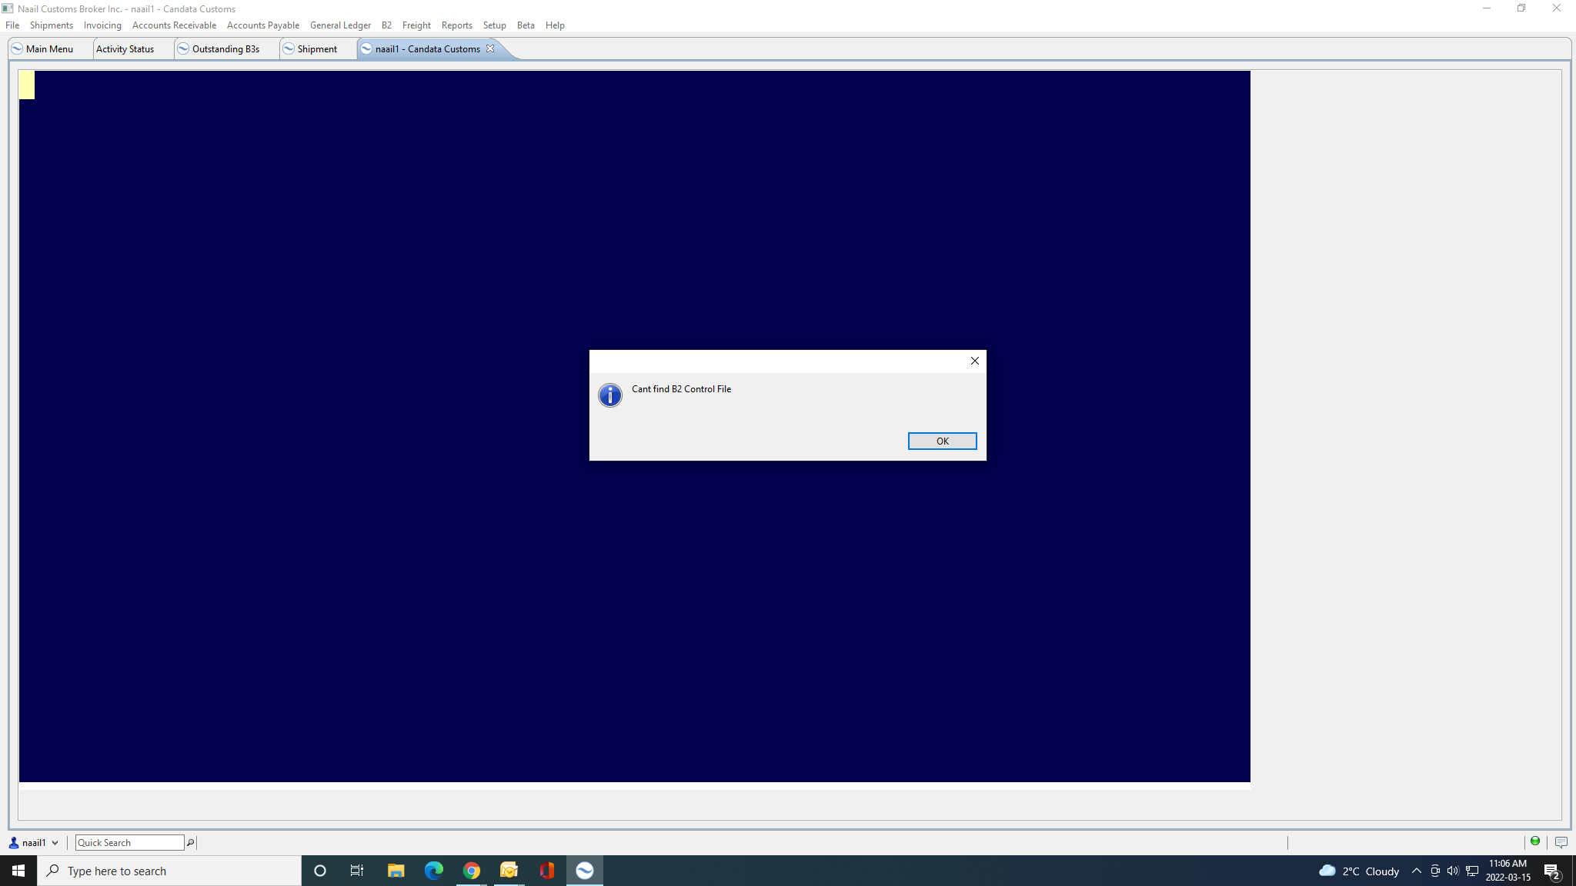Click the blue information icon in dialog

pos(610,395)
